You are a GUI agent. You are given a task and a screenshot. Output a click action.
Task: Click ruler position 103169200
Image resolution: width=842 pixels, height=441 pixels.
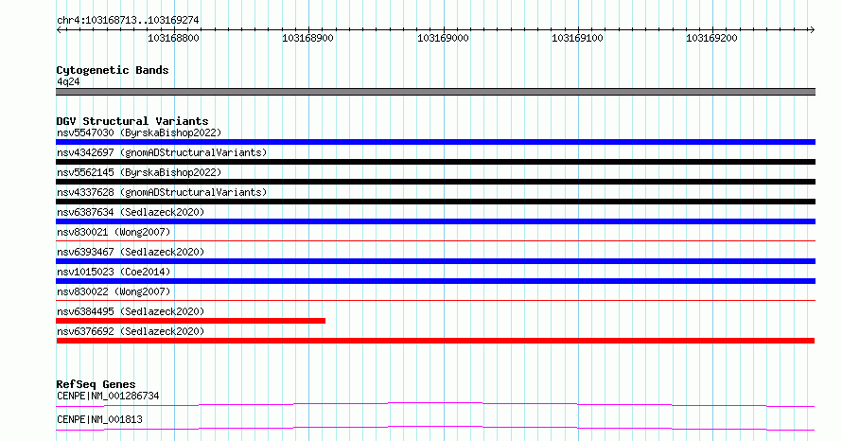tap(711, 38)
